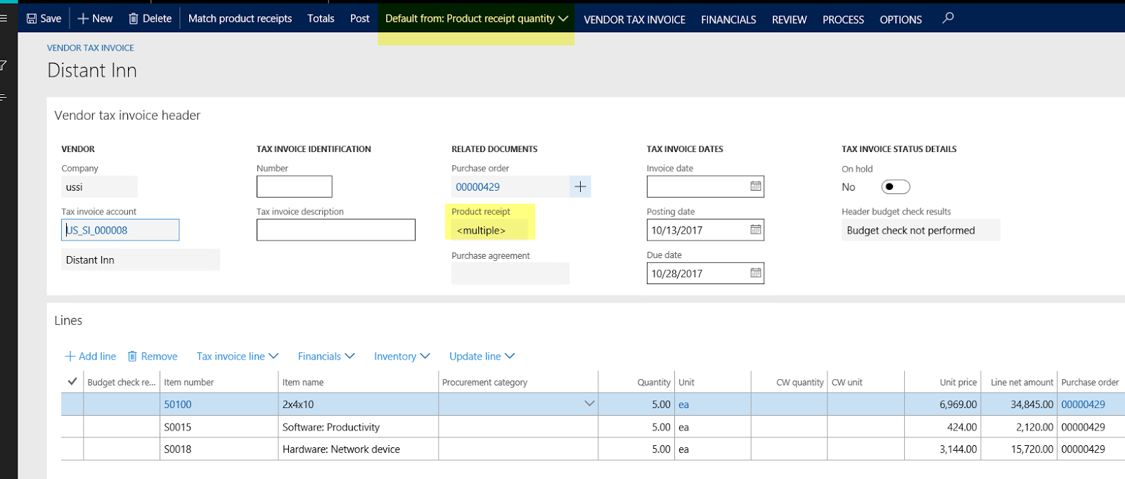Click the list lines icon in sidebar
1125x479 pixels.
4,96
